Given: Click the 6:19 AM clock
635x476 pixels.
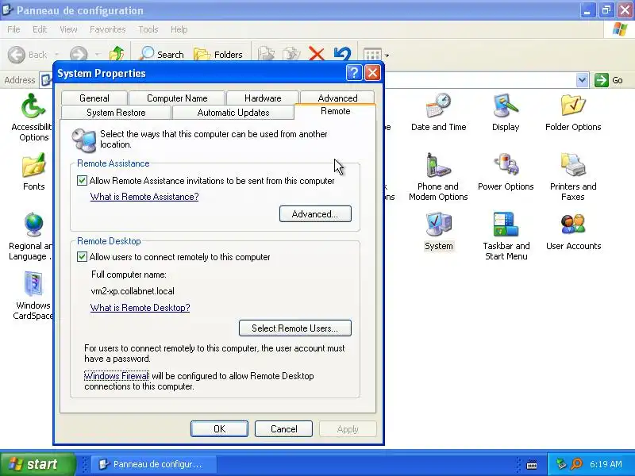Looking at the screenshot, I should click(x=606, y=464).
